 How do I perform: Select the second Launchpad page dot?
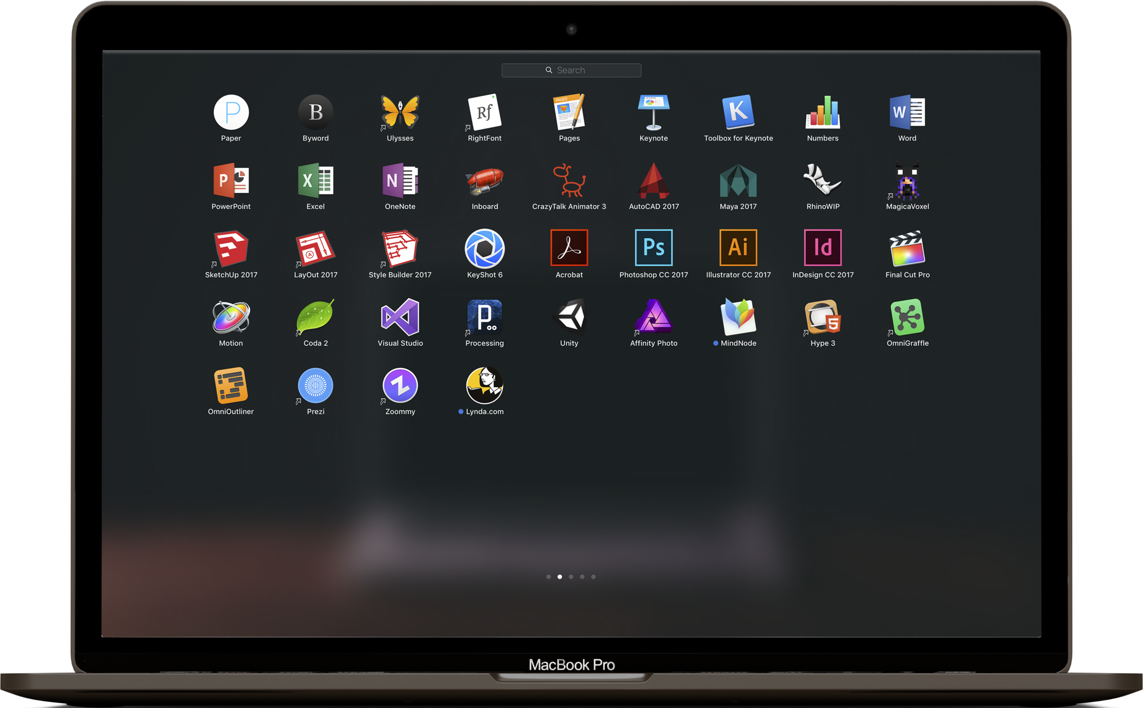[560, 577]
